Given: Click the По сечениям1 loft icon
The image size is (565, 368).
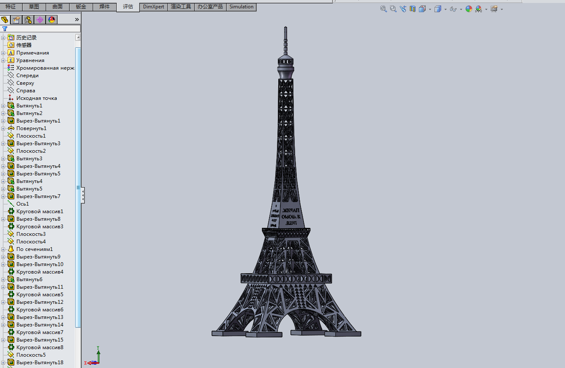Looking at the screenshot, I should [x=11, y=249].
